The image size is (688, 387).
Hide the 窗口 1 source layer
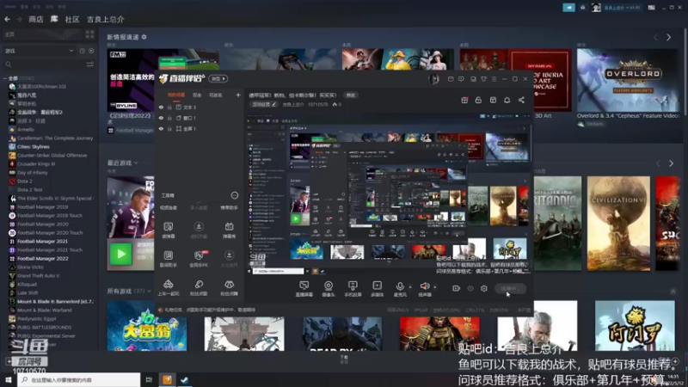161,118
